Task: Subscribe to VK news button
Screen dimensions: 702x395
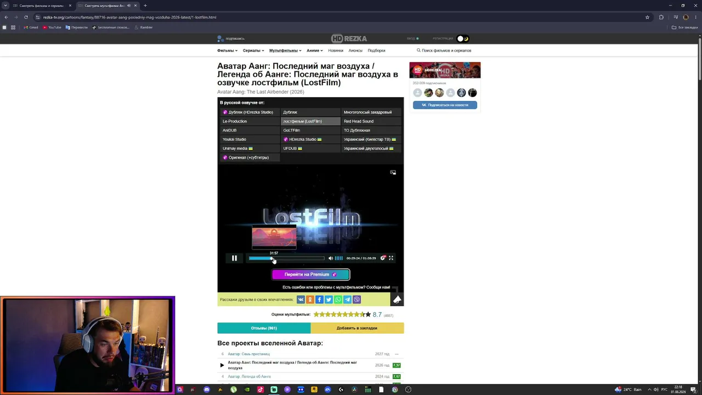Action: coord(445,105)
